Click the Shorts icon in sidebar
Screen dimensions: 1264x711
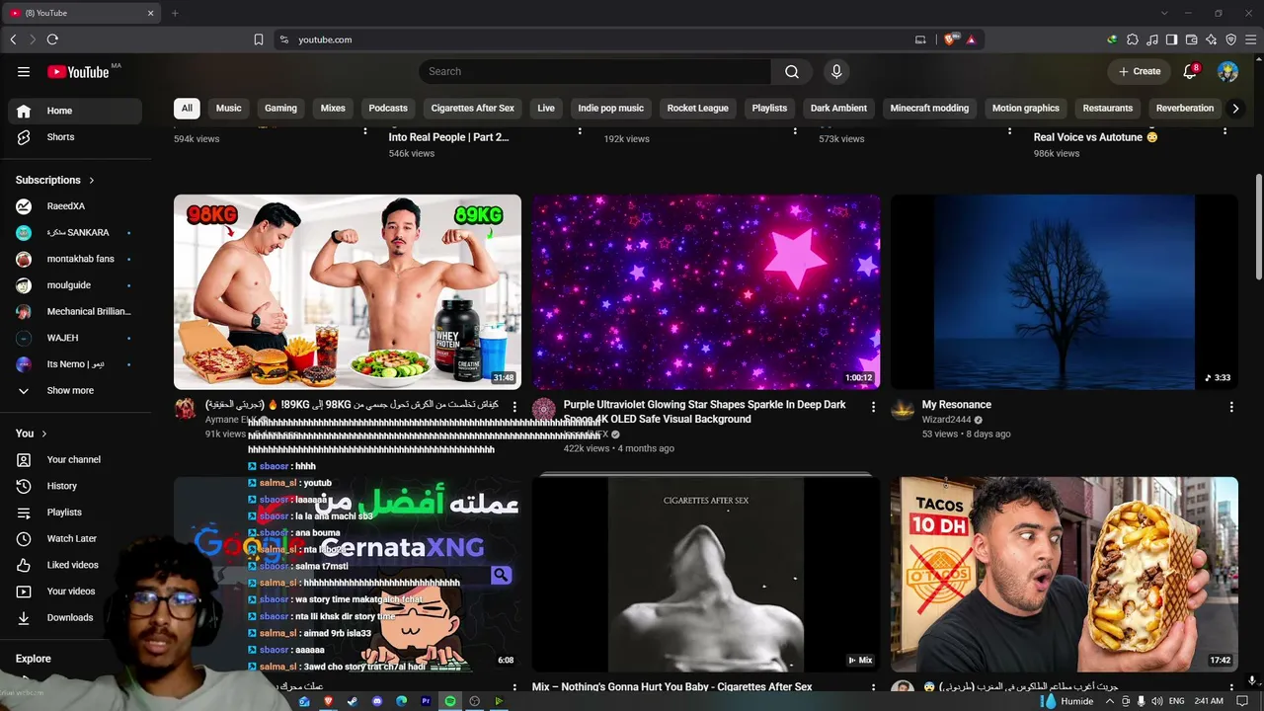(x=24, y=137)
